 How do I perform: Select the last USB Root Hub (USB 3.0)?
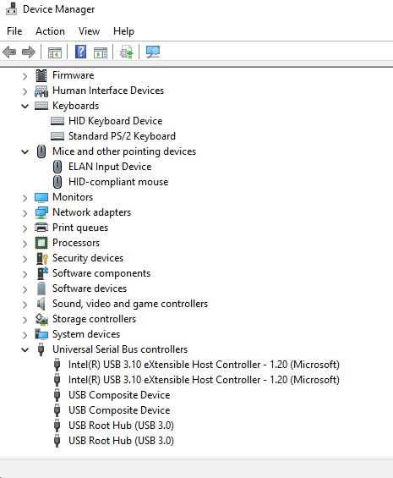[x=121, y=441]
